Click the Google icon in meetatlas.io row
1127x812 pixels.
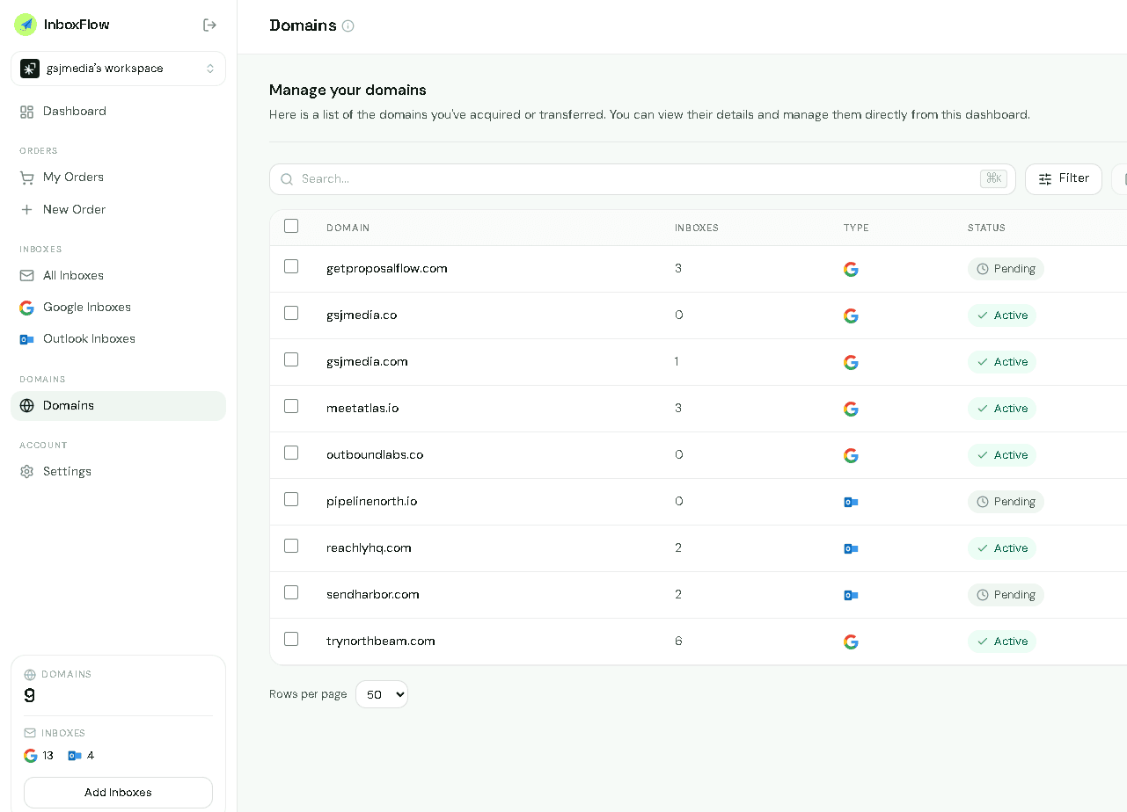point(851,409)
